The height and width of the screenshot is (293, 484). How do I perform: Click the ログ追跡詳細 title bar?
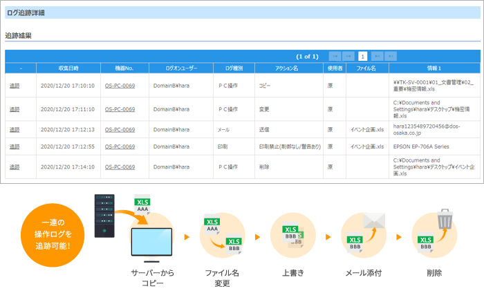pyautogui.click(x=242, y=12)
